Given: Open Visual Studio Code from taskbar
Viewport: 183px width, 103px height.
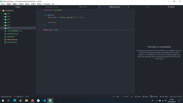Looking at the screenshot, I should coord(44,101).
